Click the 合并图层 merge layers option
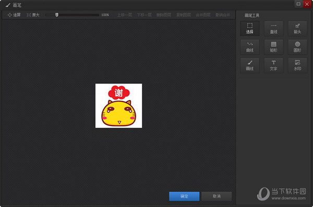The width and height of the screenshot is (313, 207). (x=203, y=15)
